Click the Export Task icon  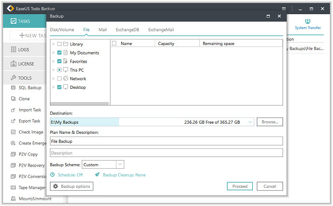[x=13, y=121]
